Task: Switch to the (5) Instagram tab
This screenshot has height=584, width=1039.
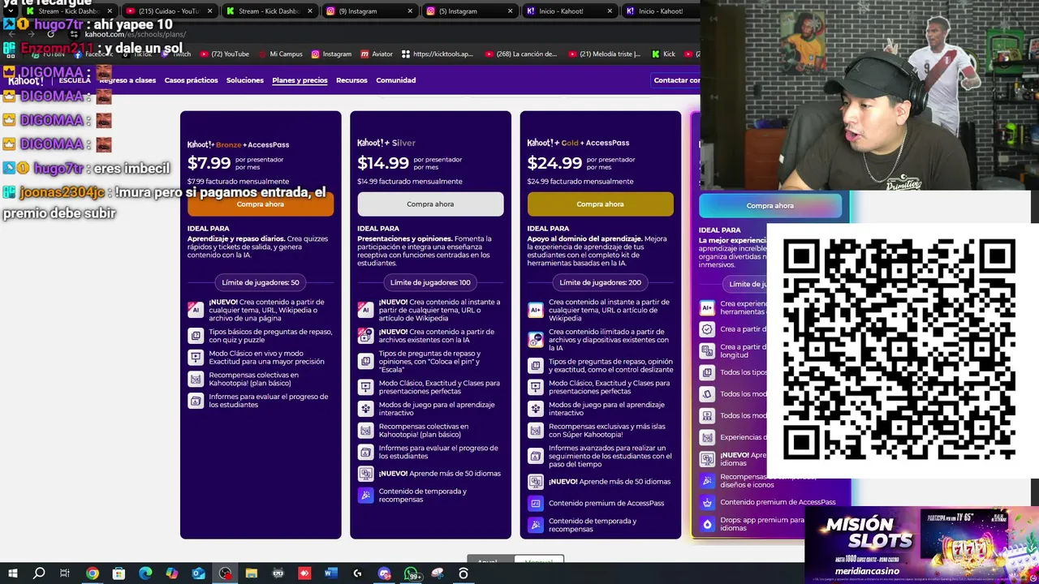Action: click(469, 11)
